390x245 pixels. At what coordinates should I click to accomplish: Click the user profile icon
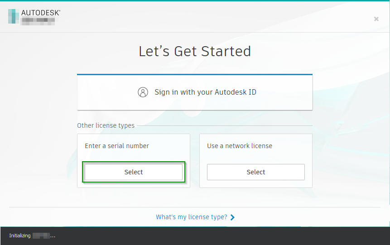click(143, 92)
